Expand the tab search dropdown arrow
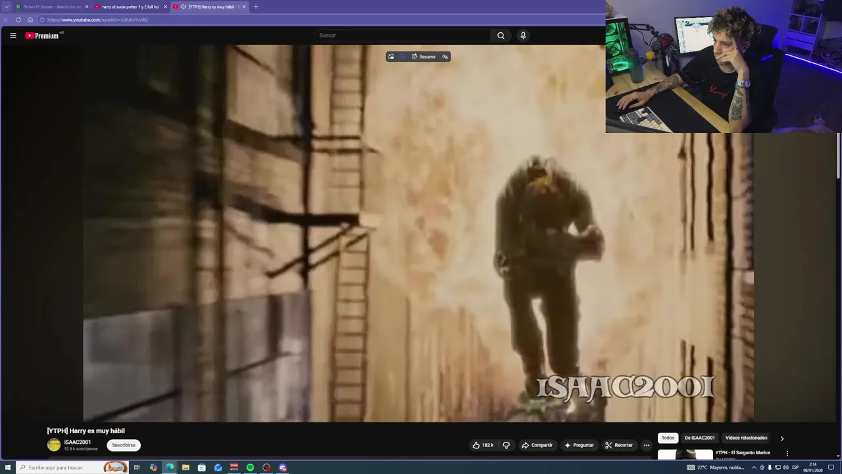 (6, 7)
